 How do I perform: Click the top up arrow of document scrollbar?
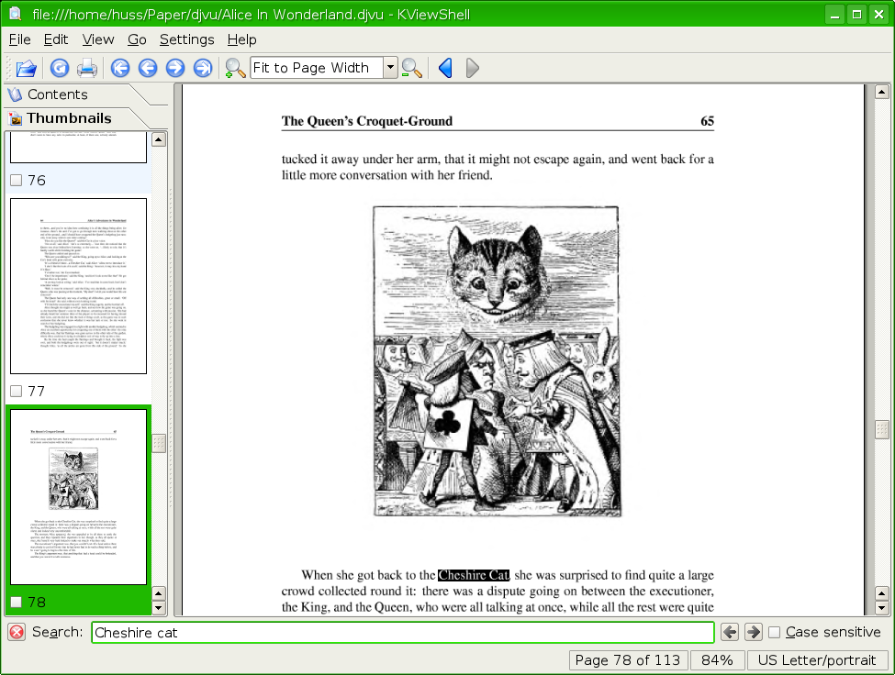882,92
